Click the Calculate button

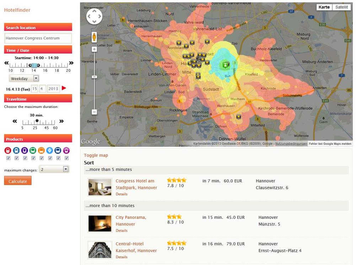coord(18,181)
